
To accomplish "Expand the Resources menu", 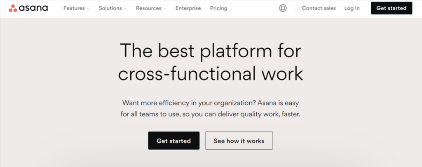I will pos(151,8).
